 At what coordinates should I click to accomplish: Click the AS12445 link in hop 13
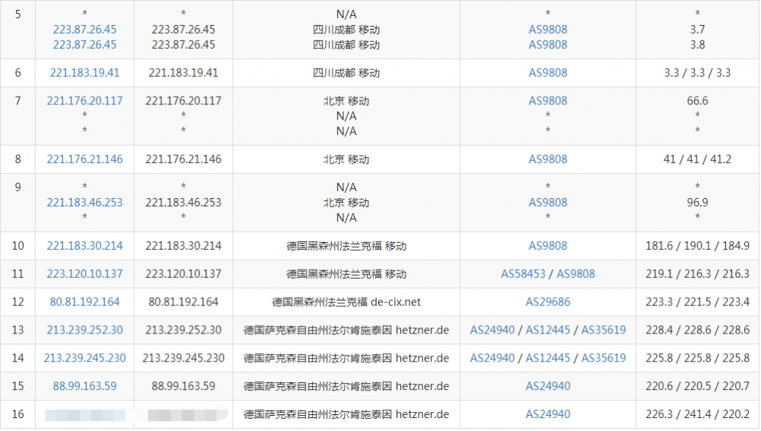click(x=548, y=330)
